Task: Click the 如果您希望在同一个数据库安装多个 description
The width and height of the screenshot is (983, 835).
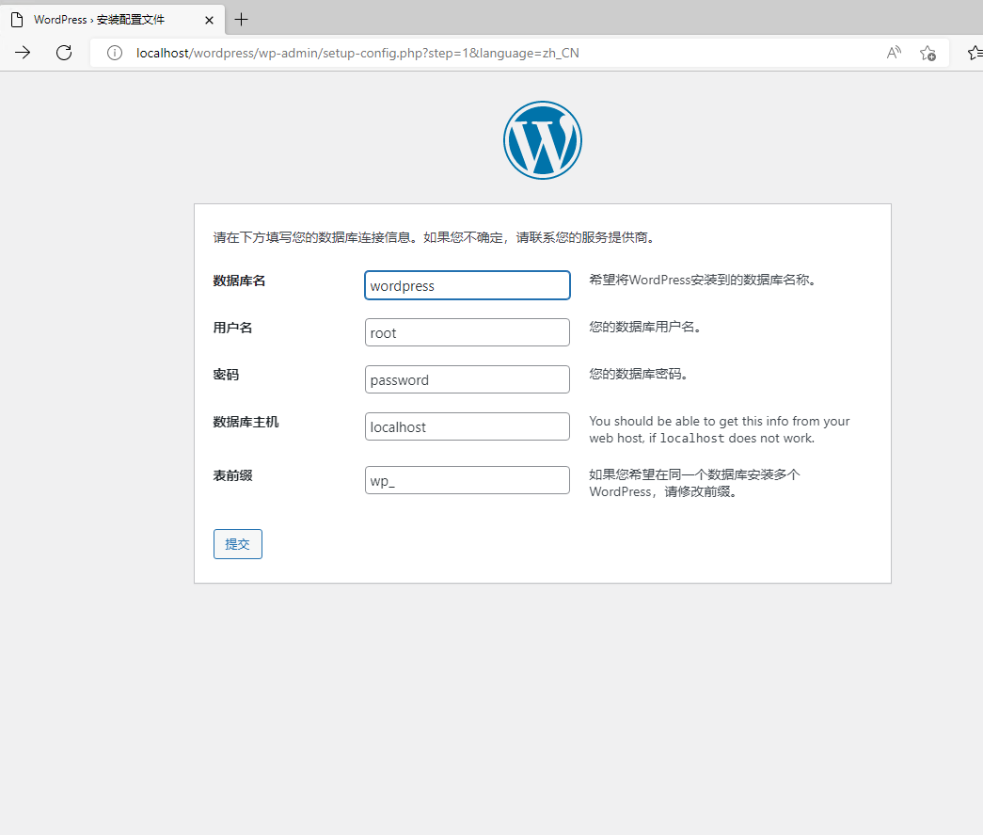Action: (694, 483)
